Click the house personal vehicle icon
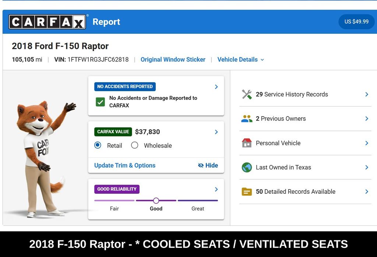377x257 pixels. [x=247, y=143]
